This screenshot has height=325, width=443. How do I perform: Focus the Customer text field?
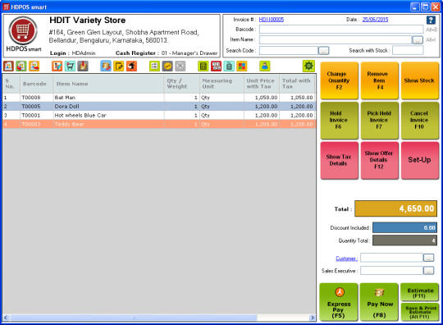[391, 258]
